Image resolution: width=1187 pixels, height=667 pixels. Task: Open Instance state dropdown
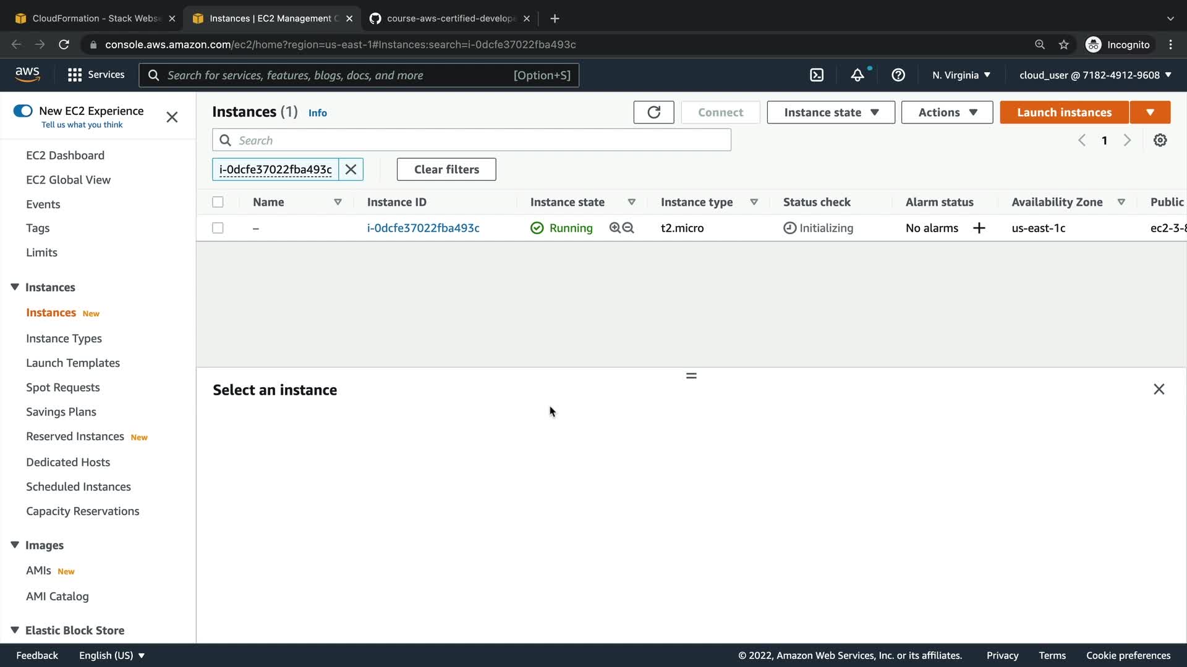tap(830, 112)
